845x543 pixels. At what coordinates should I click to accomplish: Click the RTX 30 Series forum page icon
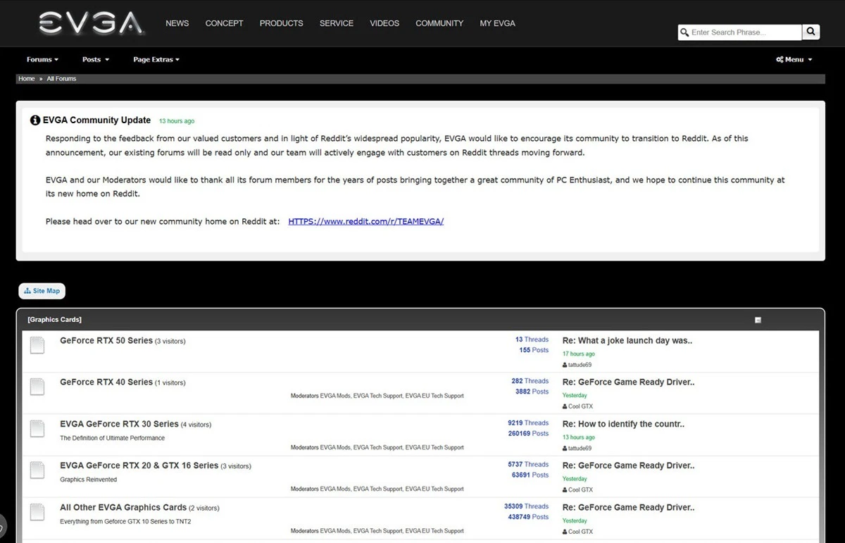tap(37, 428)
